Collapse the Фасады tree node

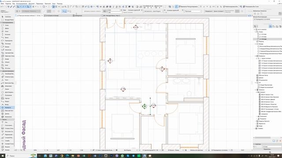coord(256,44)
